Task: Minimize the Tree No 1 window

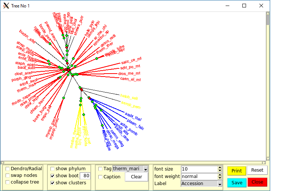Action: (227, 6)
